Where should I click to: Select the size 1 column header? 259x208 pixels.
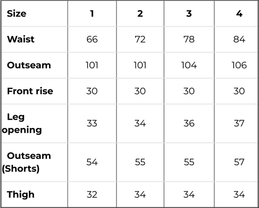[92, 14]
